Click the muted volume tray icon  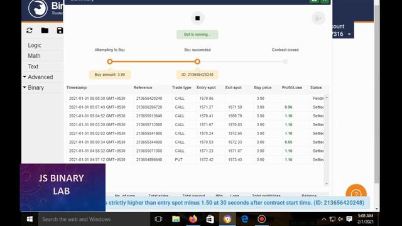[340, 219]
